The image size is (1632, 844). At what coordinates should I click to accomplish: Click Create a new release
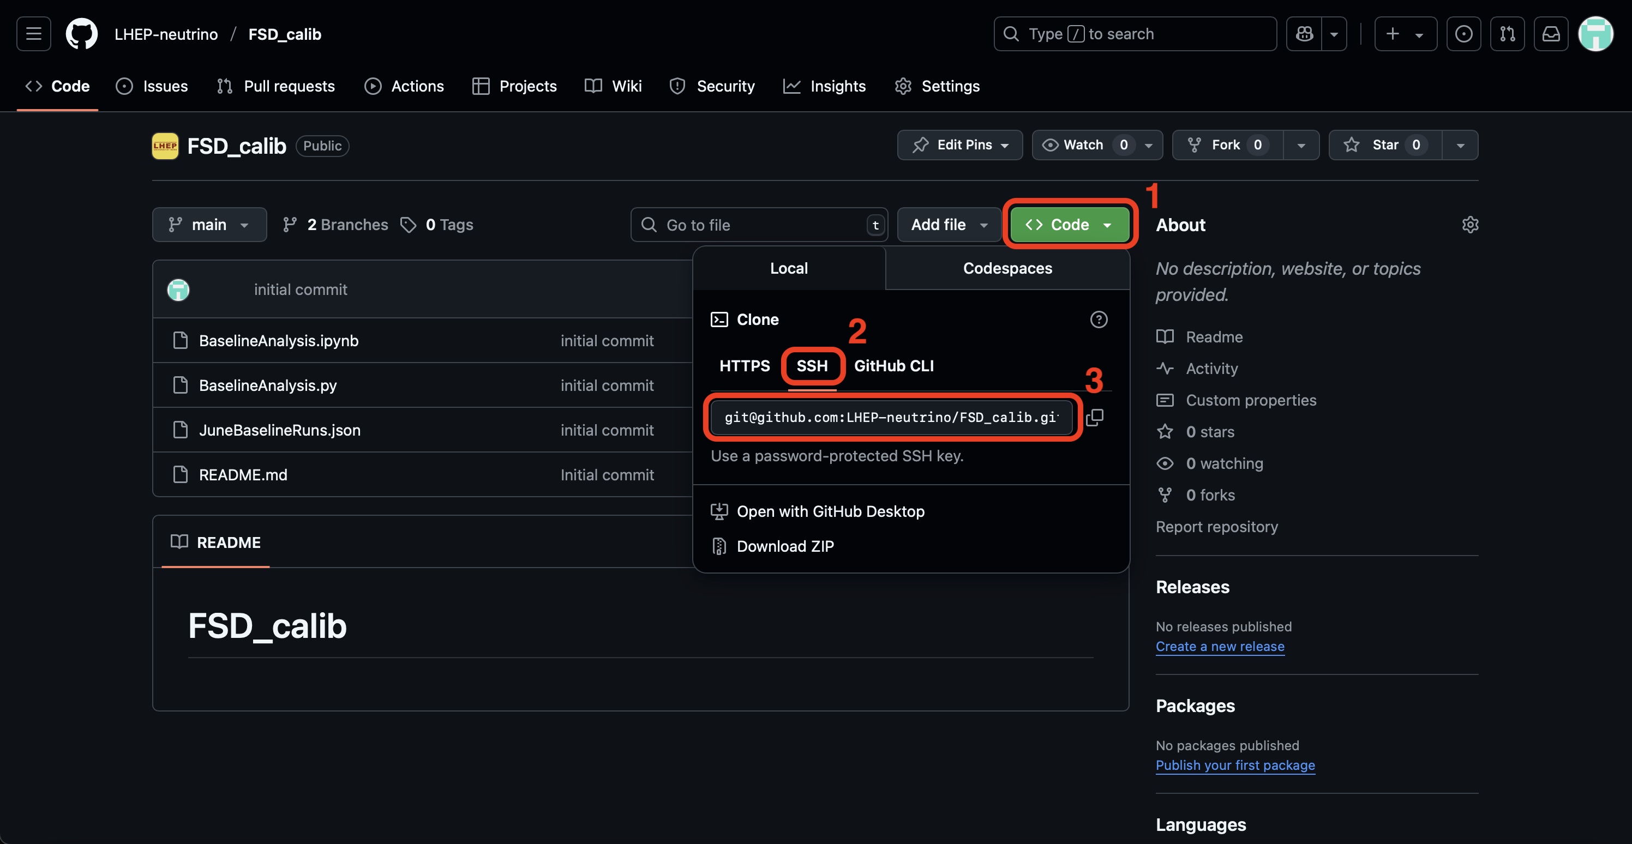(x=1220, y=647)
